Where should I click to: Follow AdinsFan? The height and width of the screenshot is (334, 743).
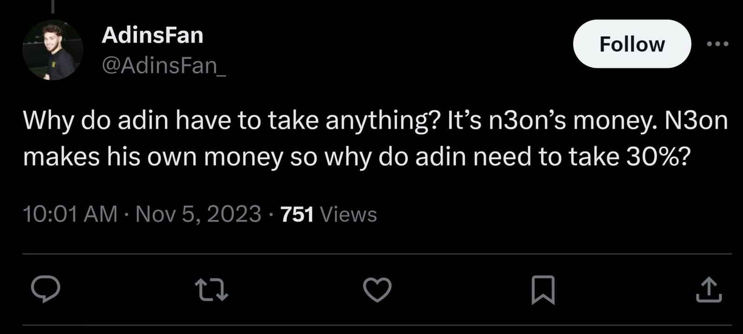click(632, 44)
